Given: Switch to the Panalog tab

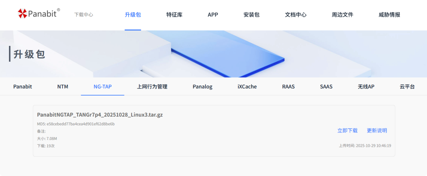Looking at the screenshot, I should 202,87.
